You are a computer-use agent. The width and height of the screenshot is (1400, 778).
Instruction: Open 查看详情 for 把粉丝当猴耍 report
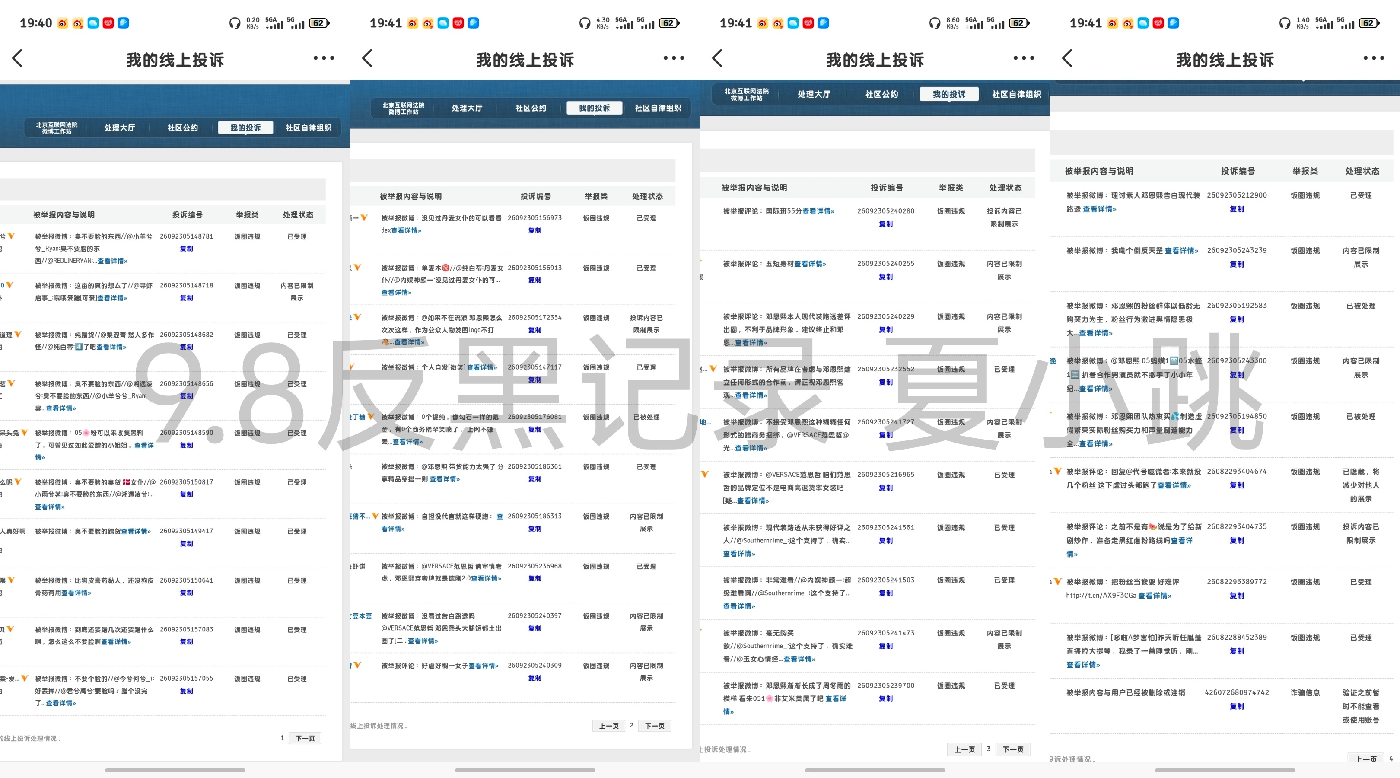1155,595
